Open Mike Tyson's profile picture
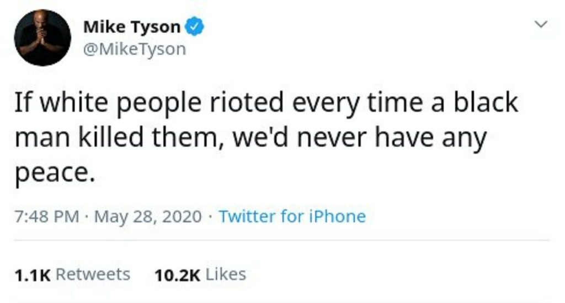This screenshot has height=303, width=565. tap(42, 37)
